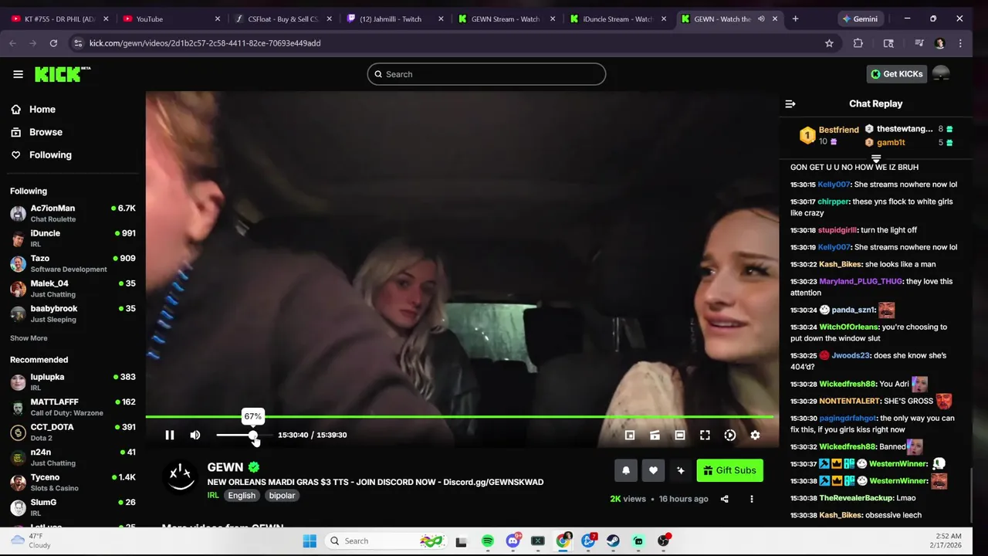Click the Gift Subs button

729,470
